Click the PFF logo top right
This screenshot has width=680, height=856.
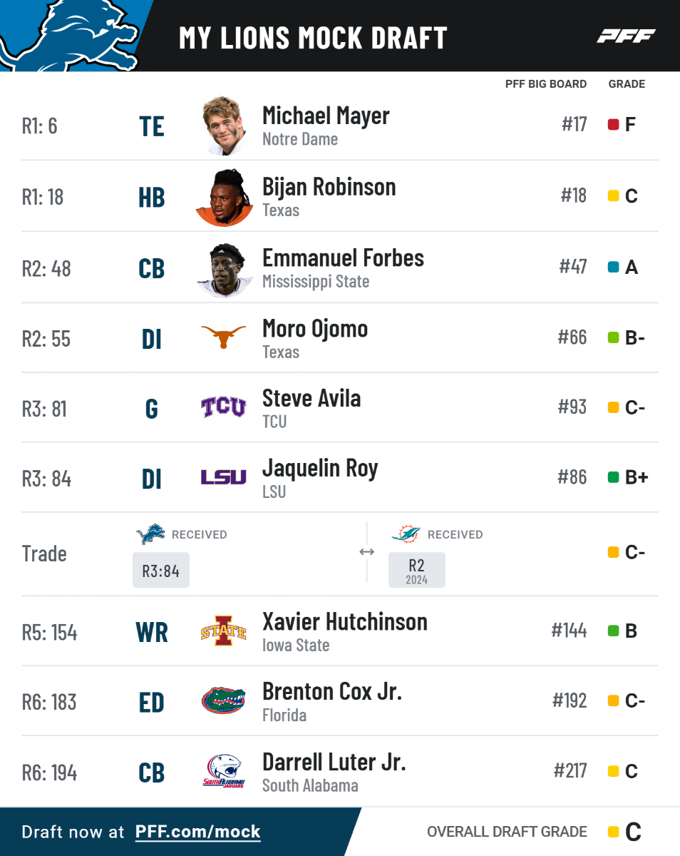[626, 36]
